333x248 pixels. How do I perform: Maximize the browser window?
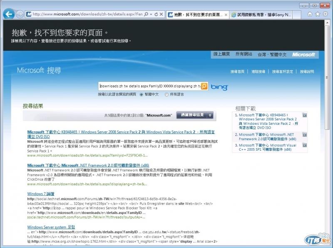pos(315,6)
